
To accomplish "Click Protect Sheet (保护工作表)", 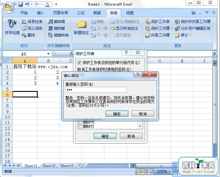I will pos(157,21).
